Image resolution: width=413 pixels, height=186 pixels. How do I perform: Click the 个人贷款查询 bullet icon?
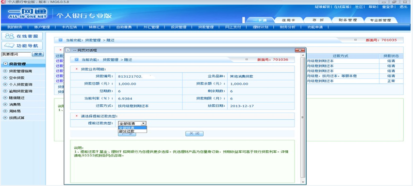pos(5,85)
